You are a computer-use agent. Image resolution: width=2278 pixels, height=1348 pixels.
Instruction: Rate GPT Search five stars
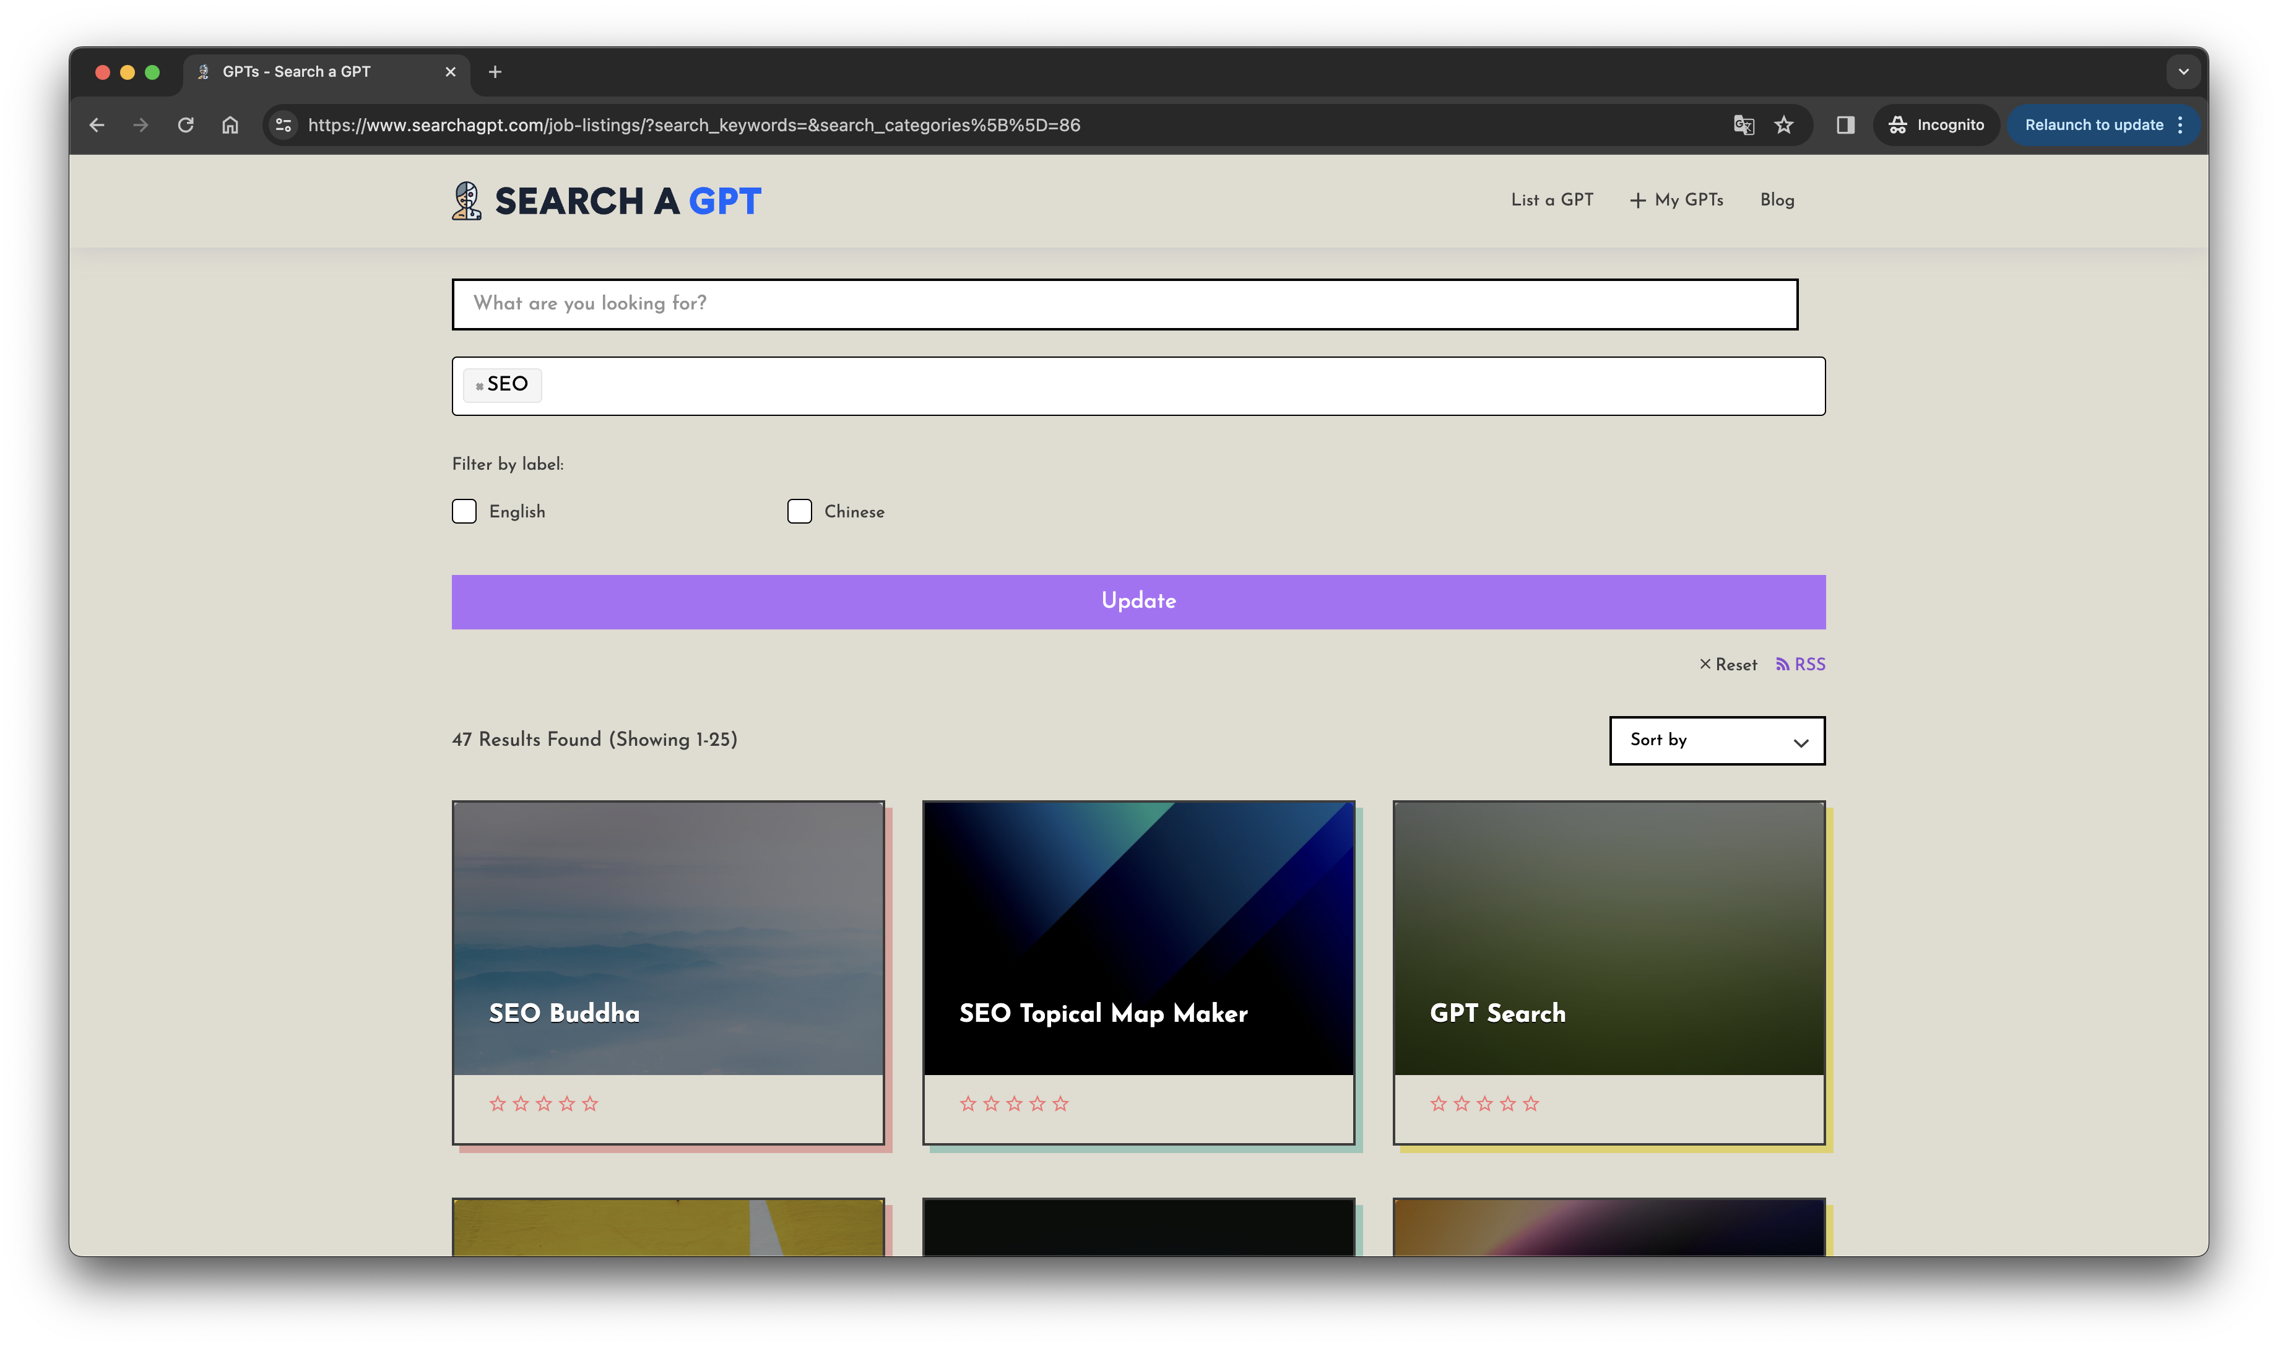[x=1530, y=1104]
